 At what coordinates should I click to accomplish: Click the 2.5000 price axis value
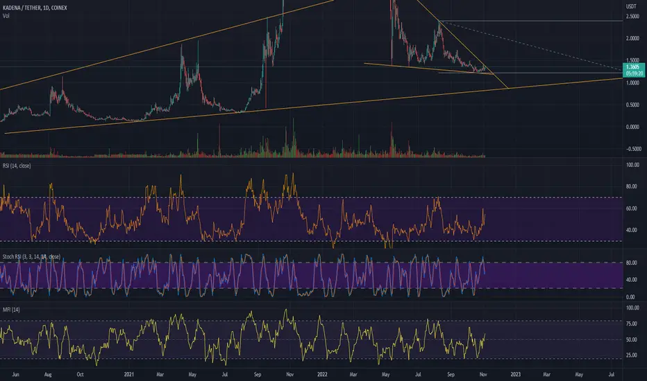(x=632, y=17)
